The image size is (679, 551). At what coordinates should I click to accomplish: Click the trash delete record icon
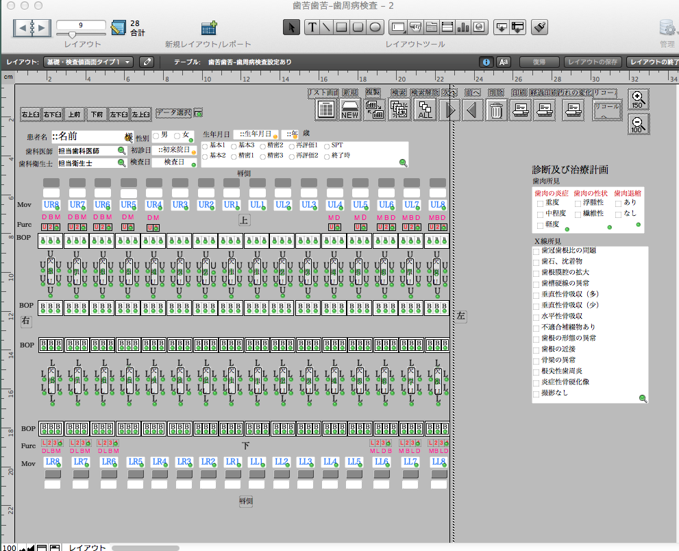click(496, 110)
